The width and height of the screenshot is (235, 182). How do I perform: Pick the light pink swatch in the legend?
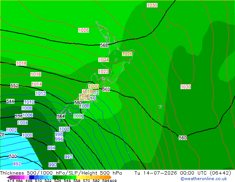pyautogui.click(x=27, y=177)
